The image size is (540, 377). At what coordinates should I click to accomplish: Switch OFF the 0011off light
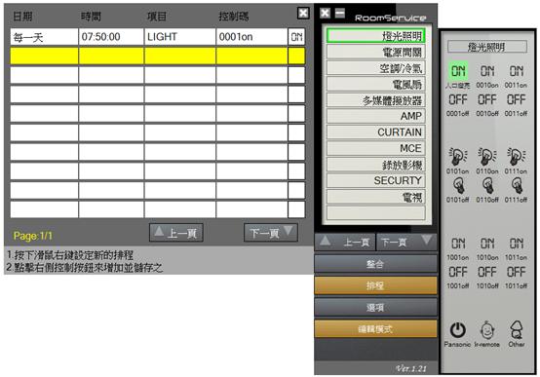tap(517, 99)
